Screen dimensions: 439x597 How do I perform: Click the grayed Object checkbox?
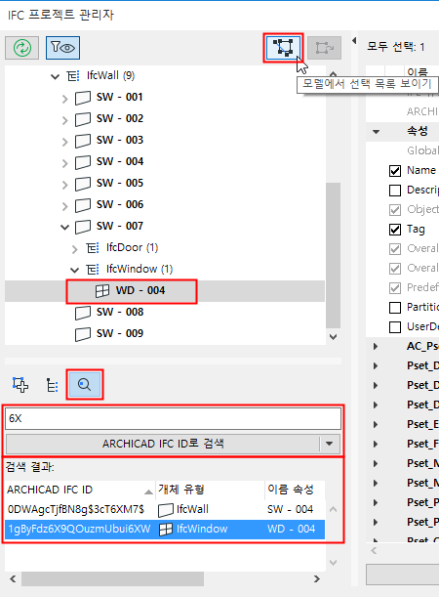pyautogui.click(x=395, y=210)
